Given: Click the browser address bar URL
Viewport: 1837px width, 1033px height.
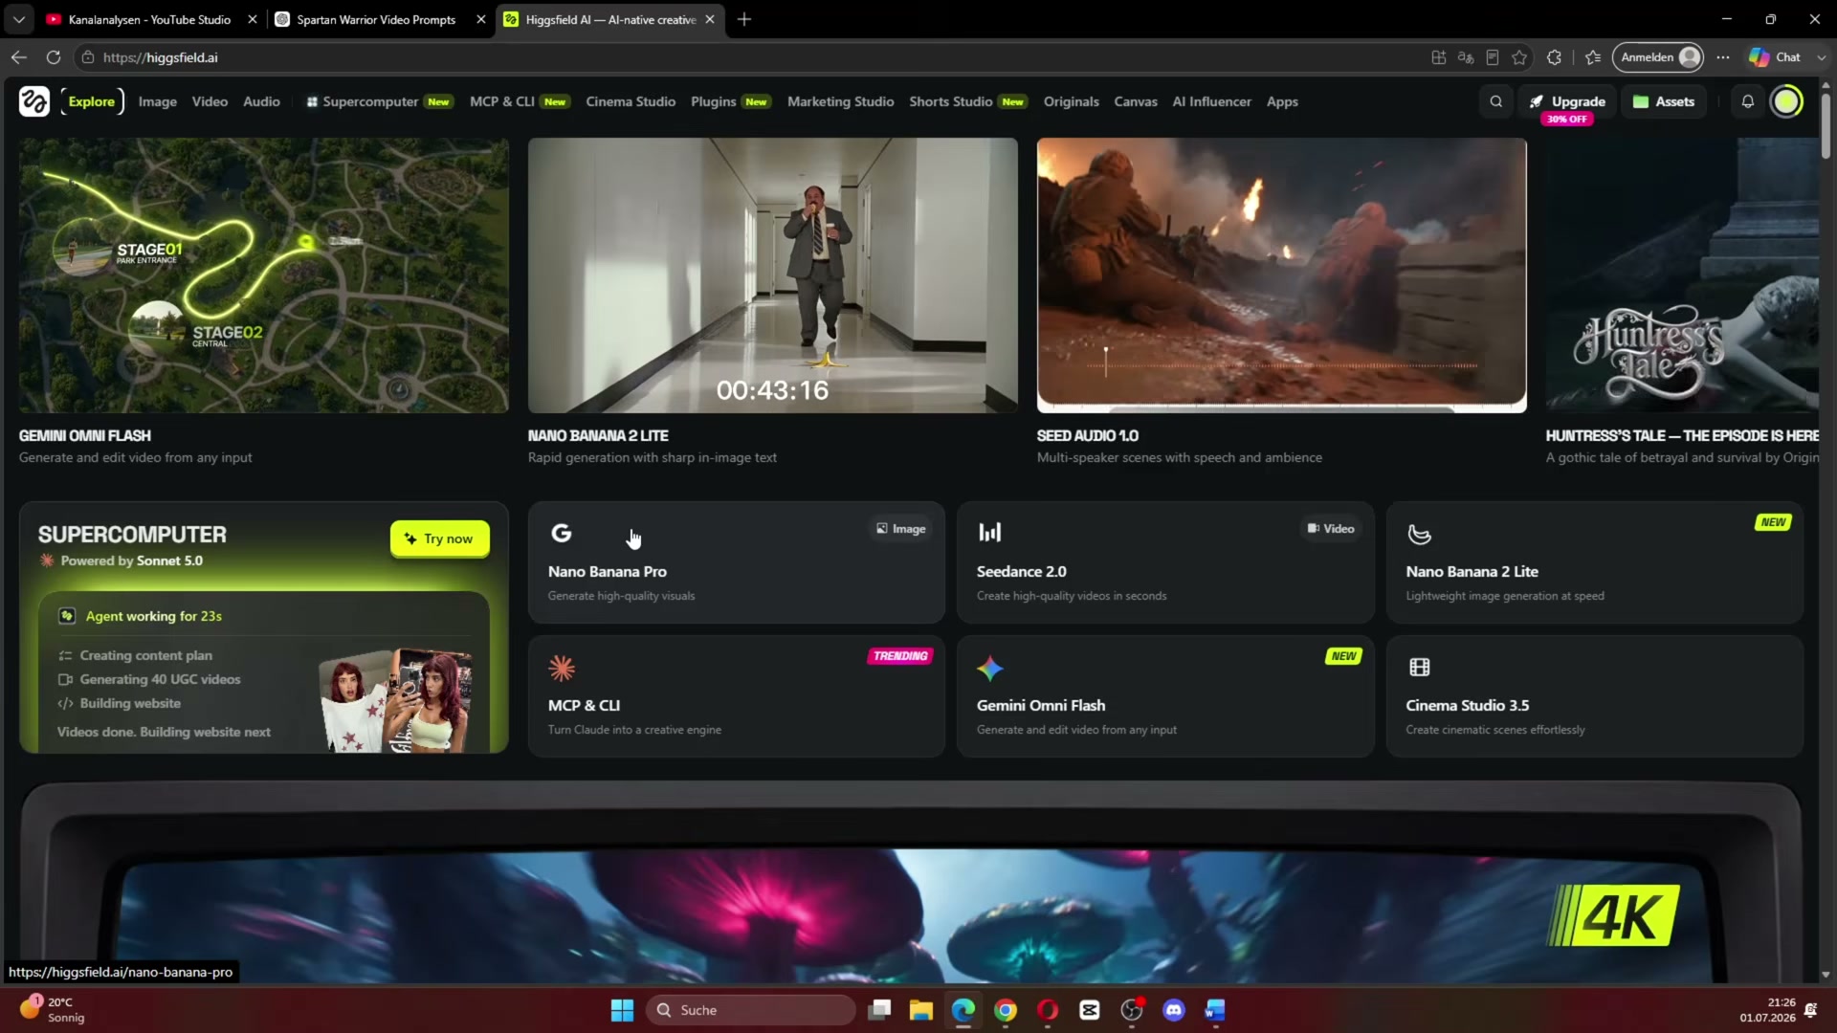Looking at the screenshot, I should (x=161, y=57).
